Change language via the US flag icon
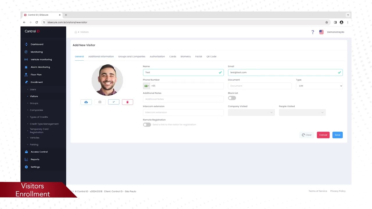 pos(321,32)
